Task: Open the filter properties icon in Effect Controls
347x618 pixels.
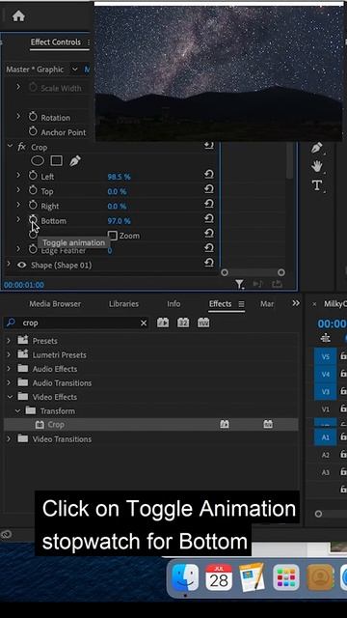Action: 240,284
